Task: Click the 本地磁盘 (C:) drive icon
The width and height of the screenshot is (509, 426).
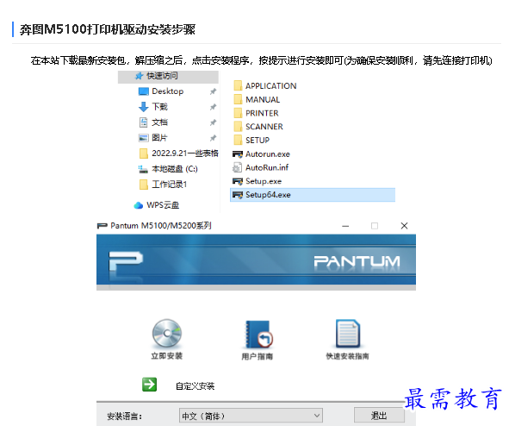Action: click(x=143, y=169)
